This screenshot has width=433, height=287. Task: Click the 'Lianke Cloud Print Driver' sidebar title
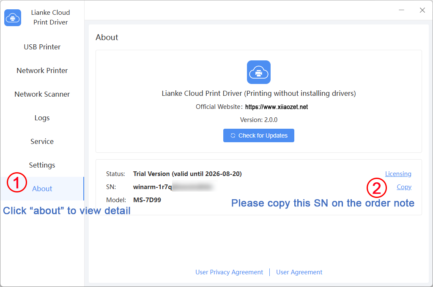[x=51, y=17]
